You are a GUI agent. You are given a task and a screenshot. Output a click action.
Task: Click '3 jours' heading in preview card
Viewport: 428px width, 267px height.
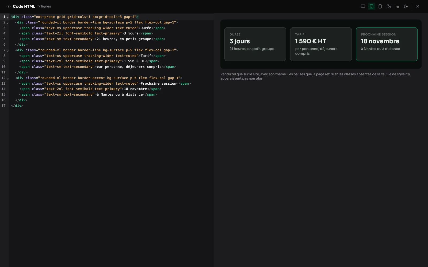(x=240, y=41)
